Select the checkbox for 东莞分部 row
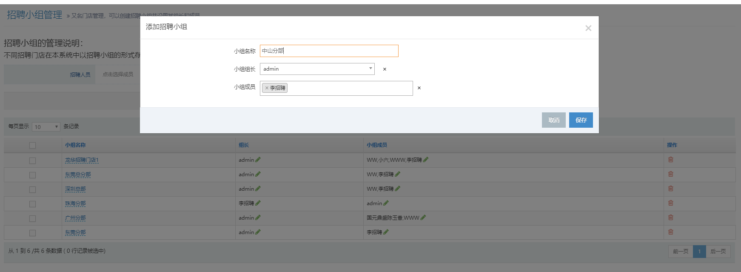Screen dimensions: 741x272 32,233
